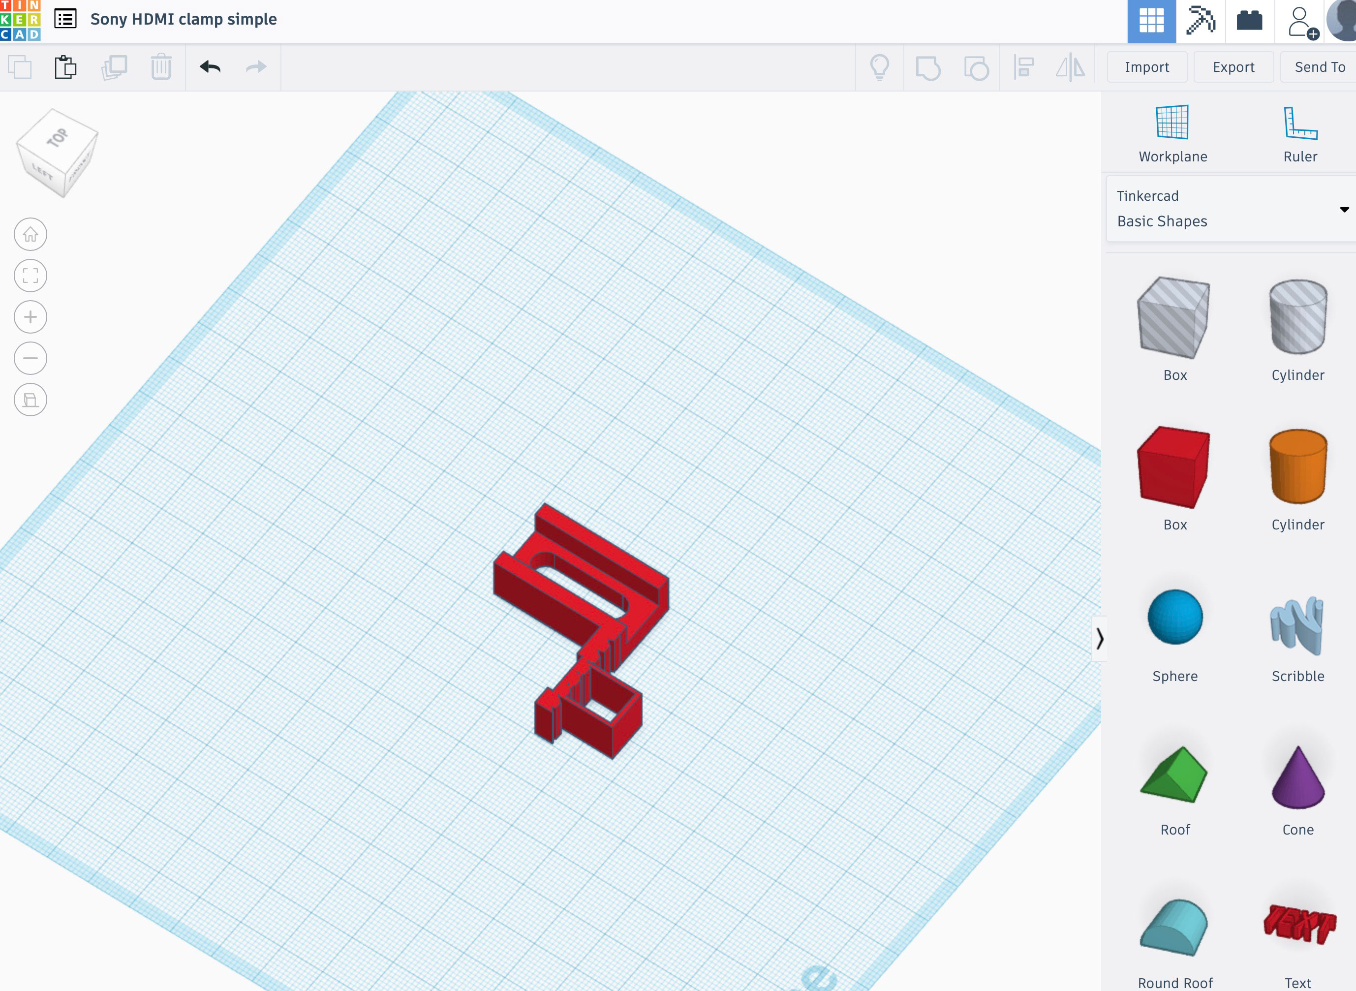Click the Home view button
Screen dimensions: 1356x991
[x=31, y=235]
